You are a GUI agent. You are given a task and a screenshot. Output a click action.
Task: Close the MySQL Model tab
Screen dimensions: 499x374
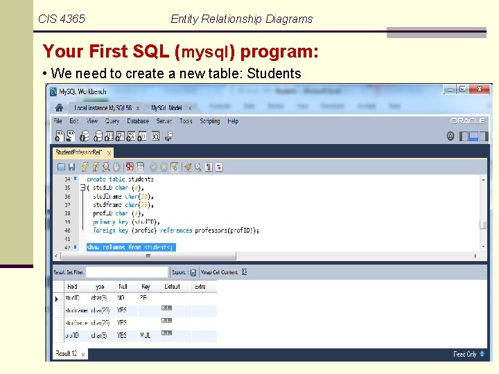point(190,109)
